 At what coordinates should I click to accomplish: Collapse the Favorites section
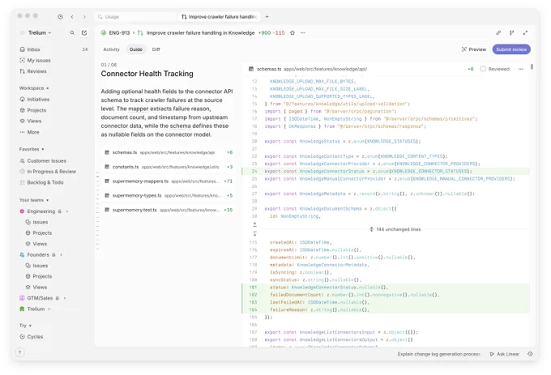pyautogui.click(x=32, y=149)
